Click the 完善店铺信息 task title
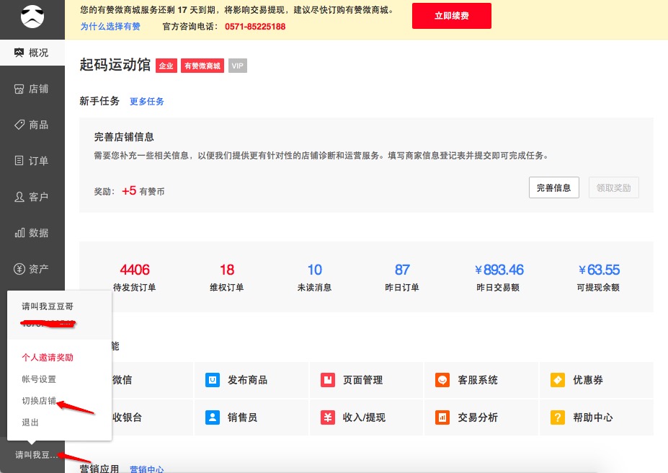668x473 pixels. click(124, 137)
